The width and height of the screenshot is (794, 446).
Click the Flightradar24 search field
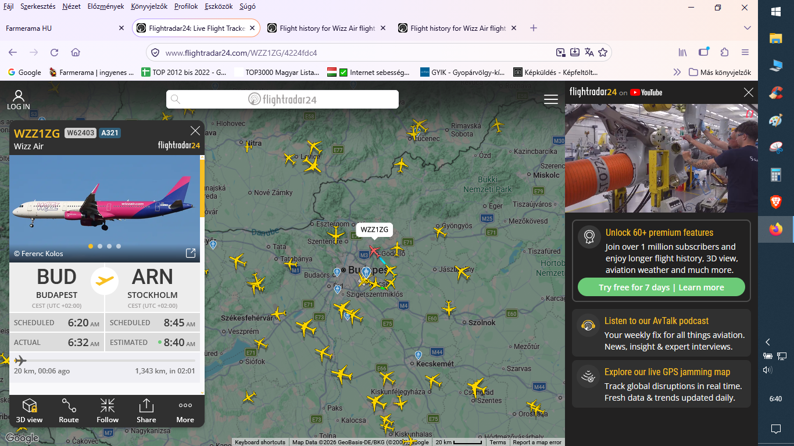click(282, 99)
